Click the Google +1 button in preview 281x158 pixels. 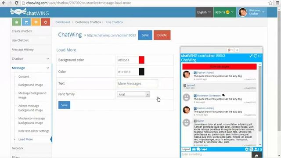tap(230, 50)
